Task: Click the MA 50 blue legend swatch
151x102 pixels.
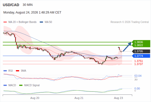Action: [x=41, y=22]
